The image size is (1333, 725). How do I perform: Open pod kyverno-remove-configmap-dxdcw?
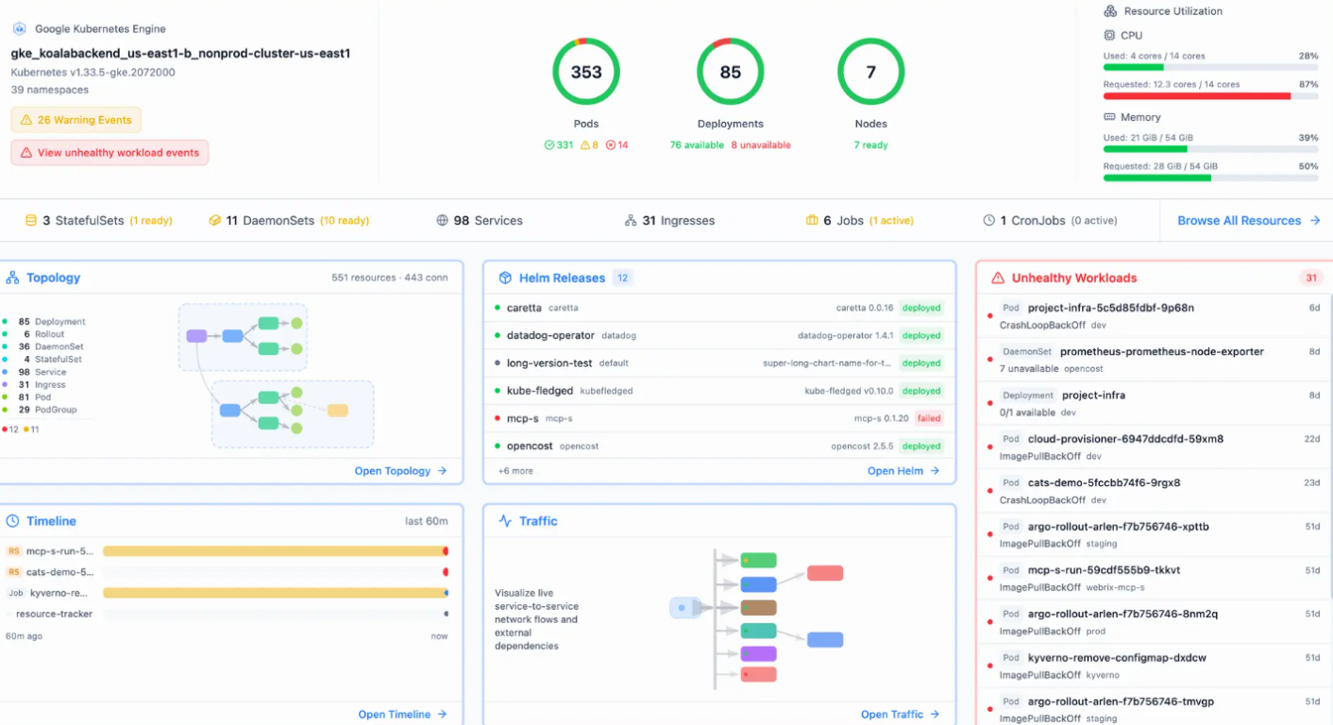[x=1154, y=666]
